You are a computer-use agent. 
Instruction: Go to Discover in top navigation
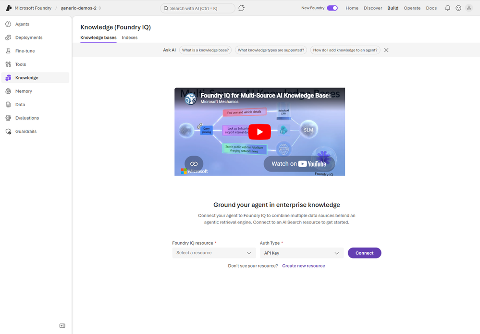coord(373,8)
